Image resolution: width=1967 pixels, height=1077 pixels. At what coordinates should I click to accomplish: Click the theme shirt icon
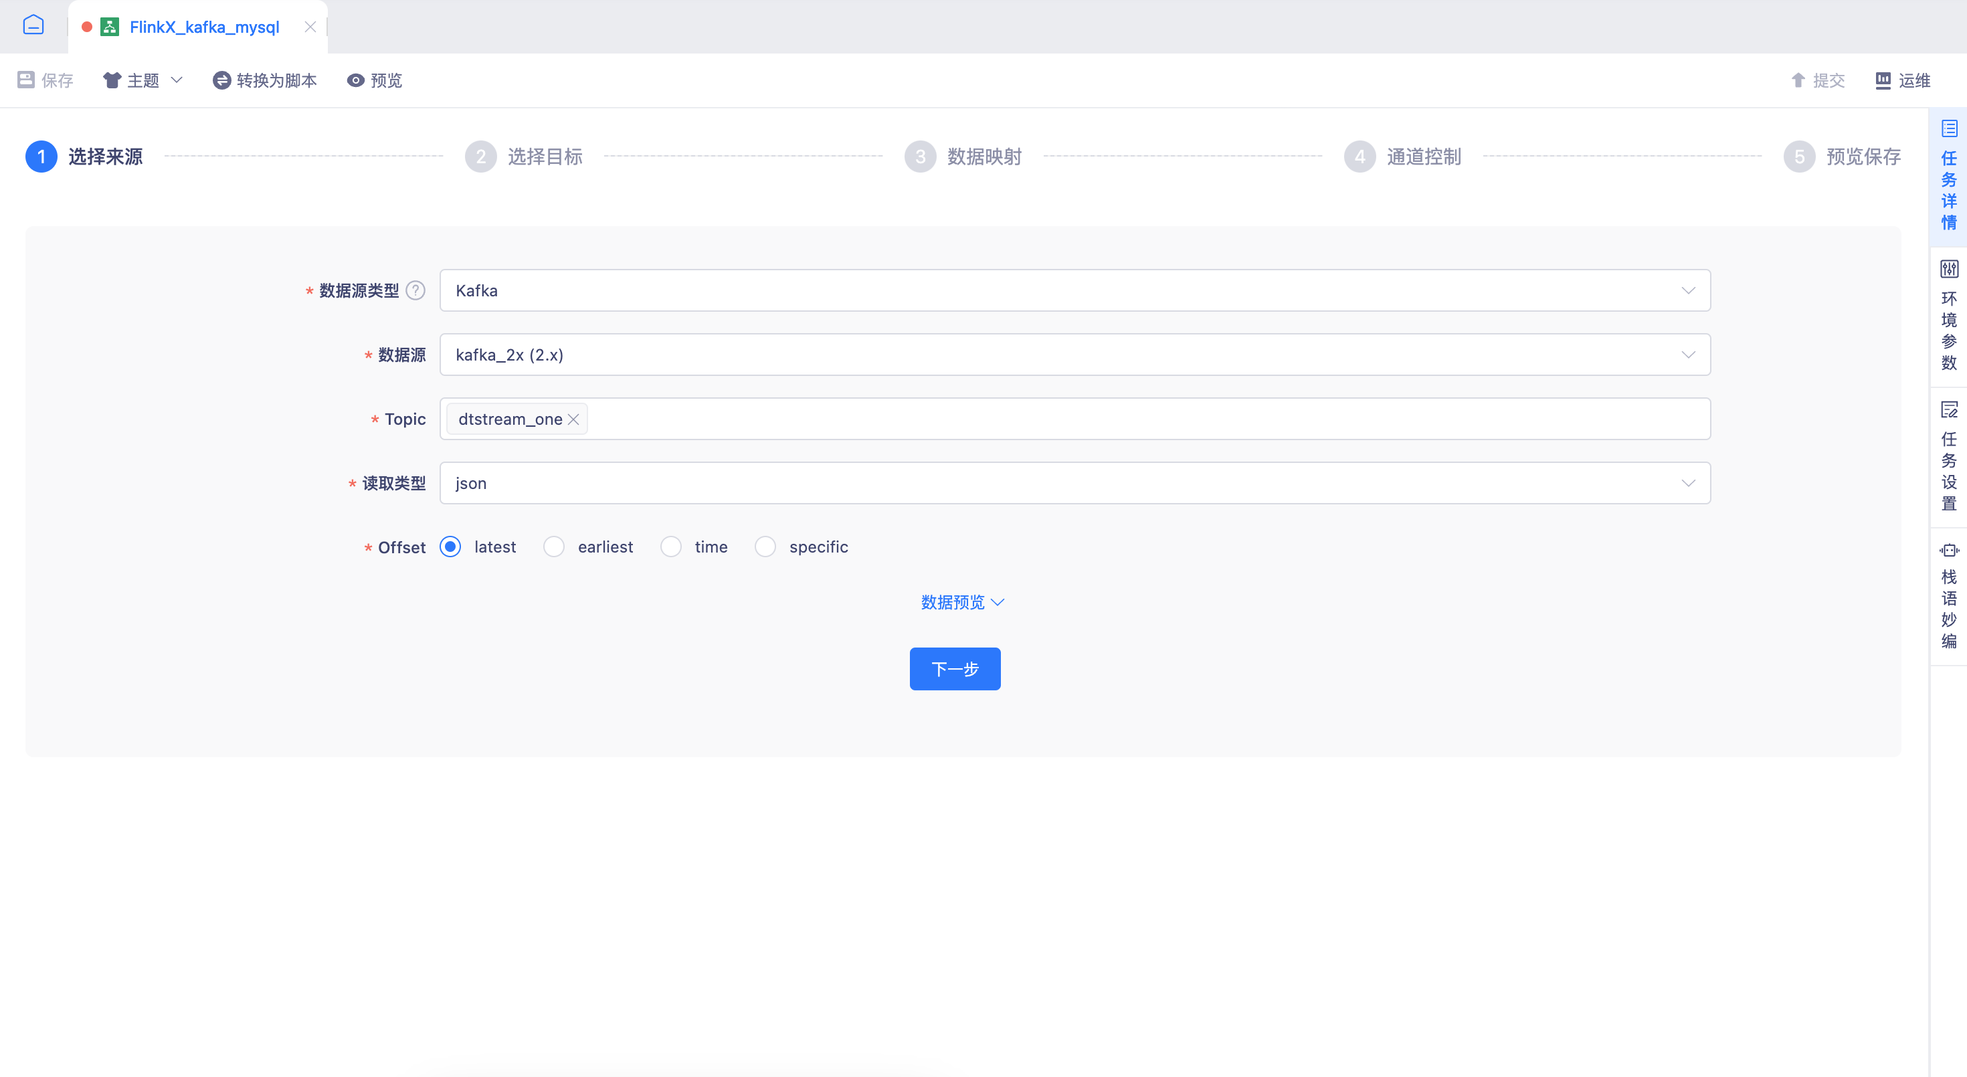click(112, 80)
